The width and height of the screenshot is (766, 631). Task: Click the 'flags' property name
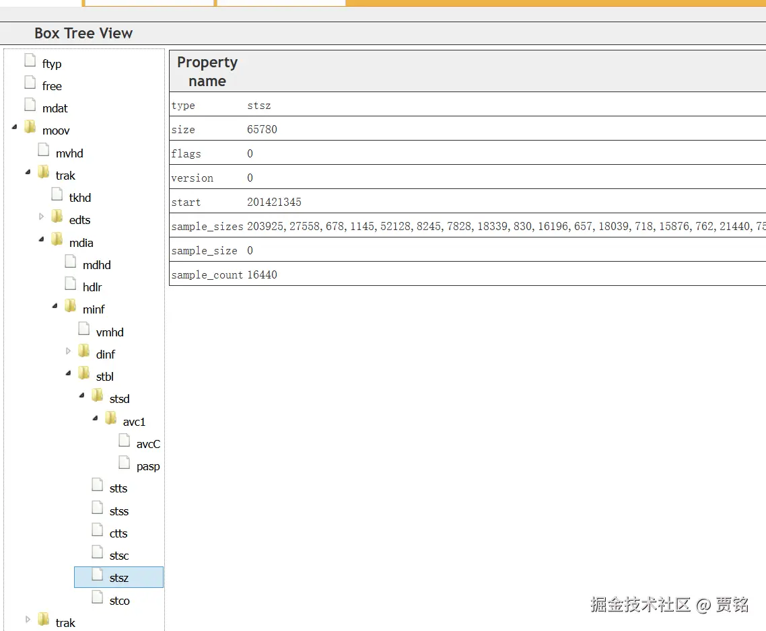coord(186,154)
